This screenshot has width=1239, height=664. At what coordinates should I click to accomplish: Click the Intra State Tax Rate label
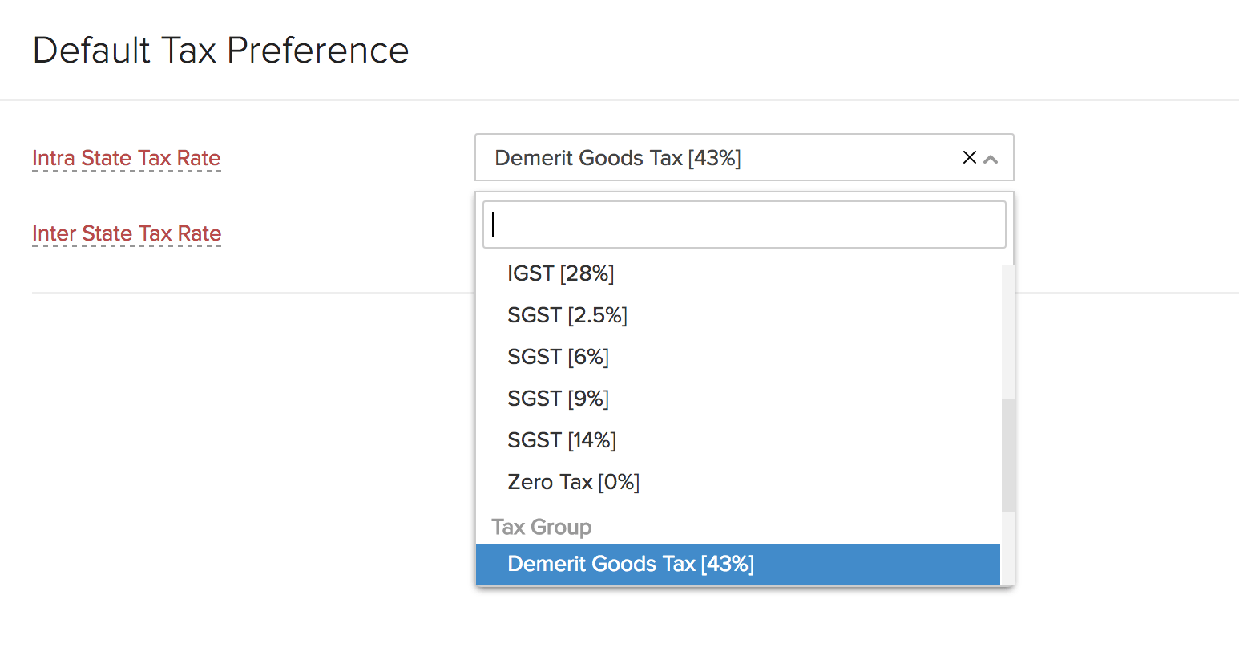point(126,158)
